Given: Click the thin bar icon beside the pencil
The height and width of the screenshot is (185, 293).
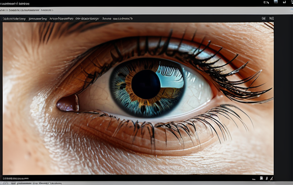Looking at the screenshot, I should (x=267, y=178).
